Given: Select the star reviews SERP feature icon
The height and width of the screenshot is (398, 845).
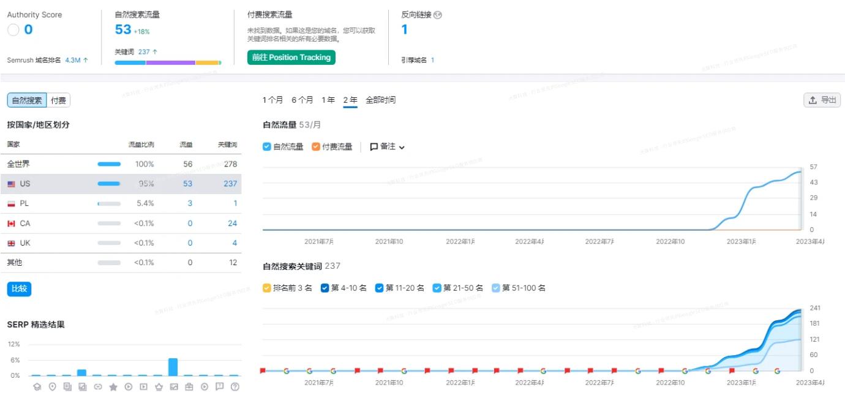Looking at the screenshot, I should [113, 386].
